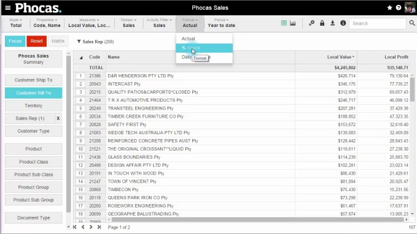Open the Properties dropdown
Viewport: 417px width, 234px height.
pyautogui.click(x=47, y=23)
